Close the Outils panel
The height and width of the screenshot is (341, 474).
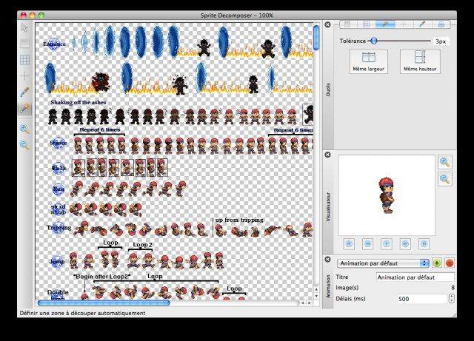point(327,24)
